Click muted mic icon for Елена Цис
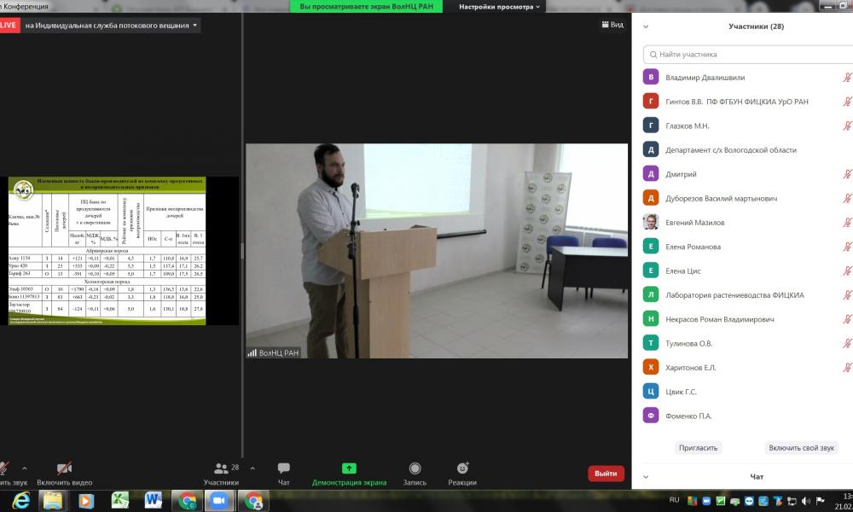The height and width of the screenshot is (512, 853). click(x=847, y=271)
